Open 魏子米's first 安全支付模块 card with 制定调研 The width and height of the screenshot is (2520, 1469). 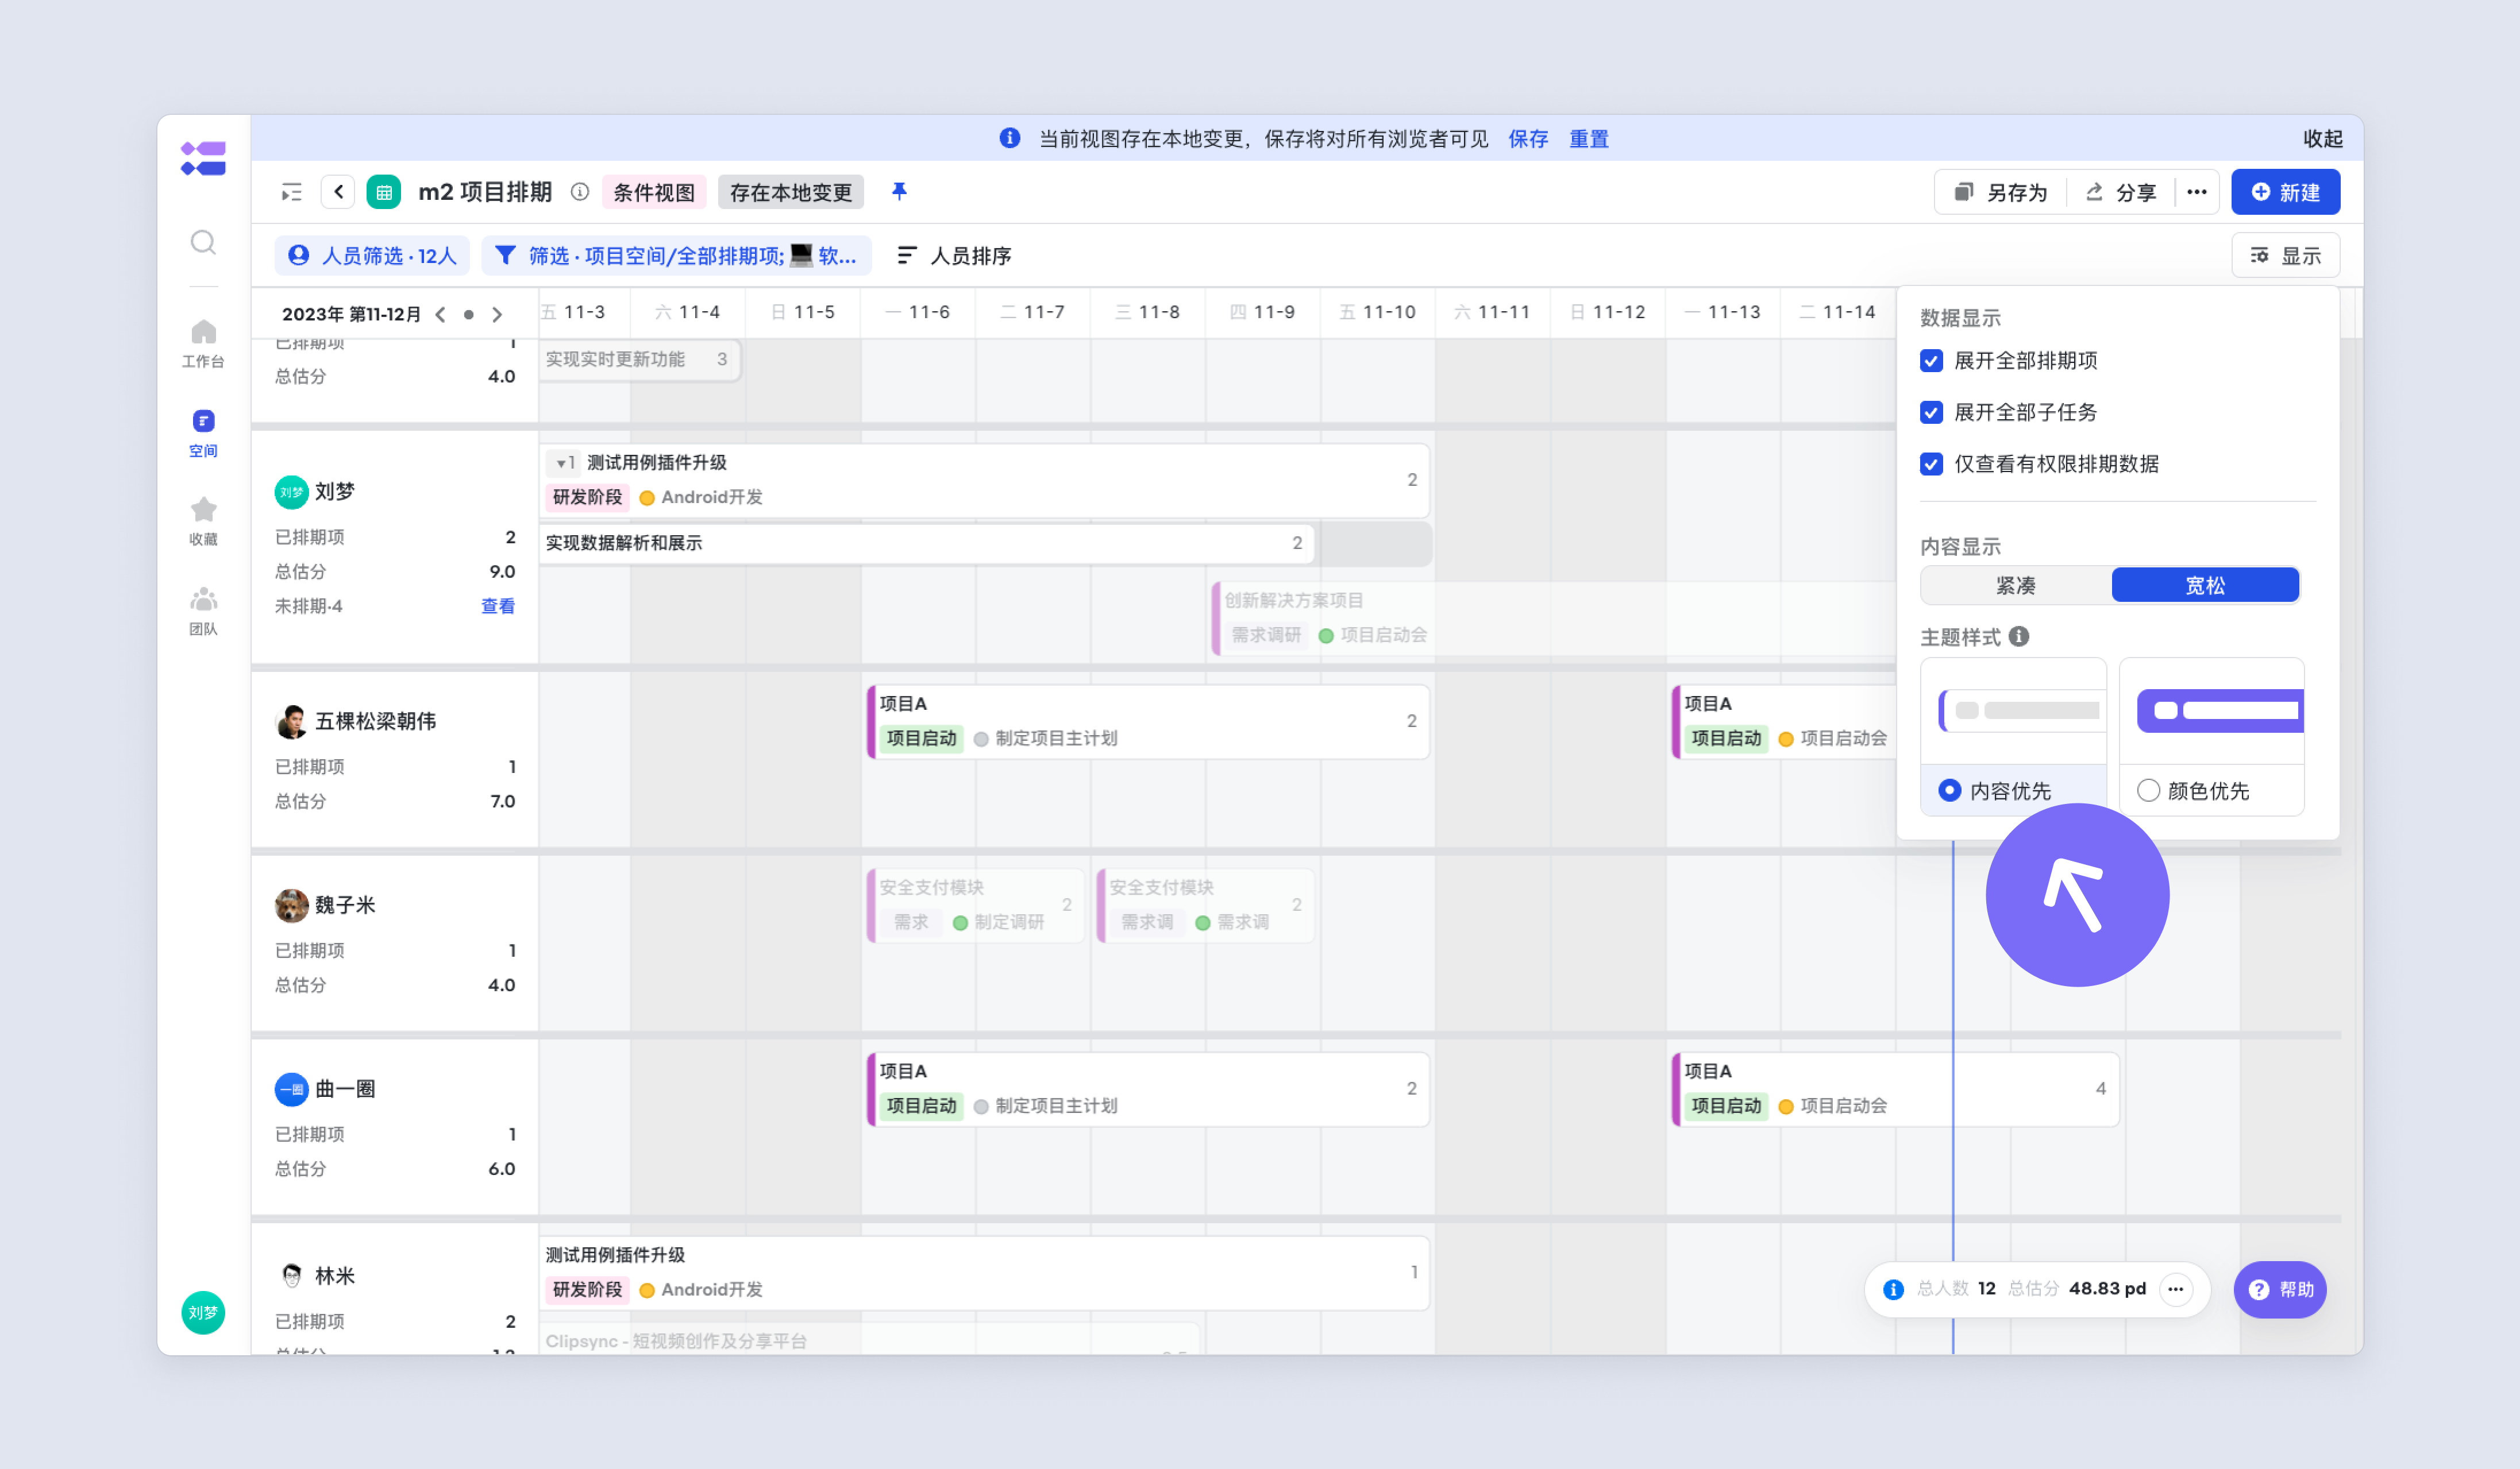976,906
